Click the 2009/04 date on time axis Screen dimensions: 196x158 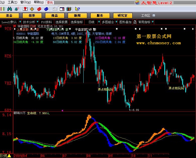tap(20, 156)
